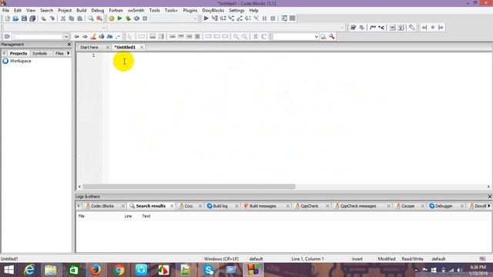The height and width of the screenshot is (277, 493).
Task: Click the Rebuild icon
Action: [x=136, y=18]
